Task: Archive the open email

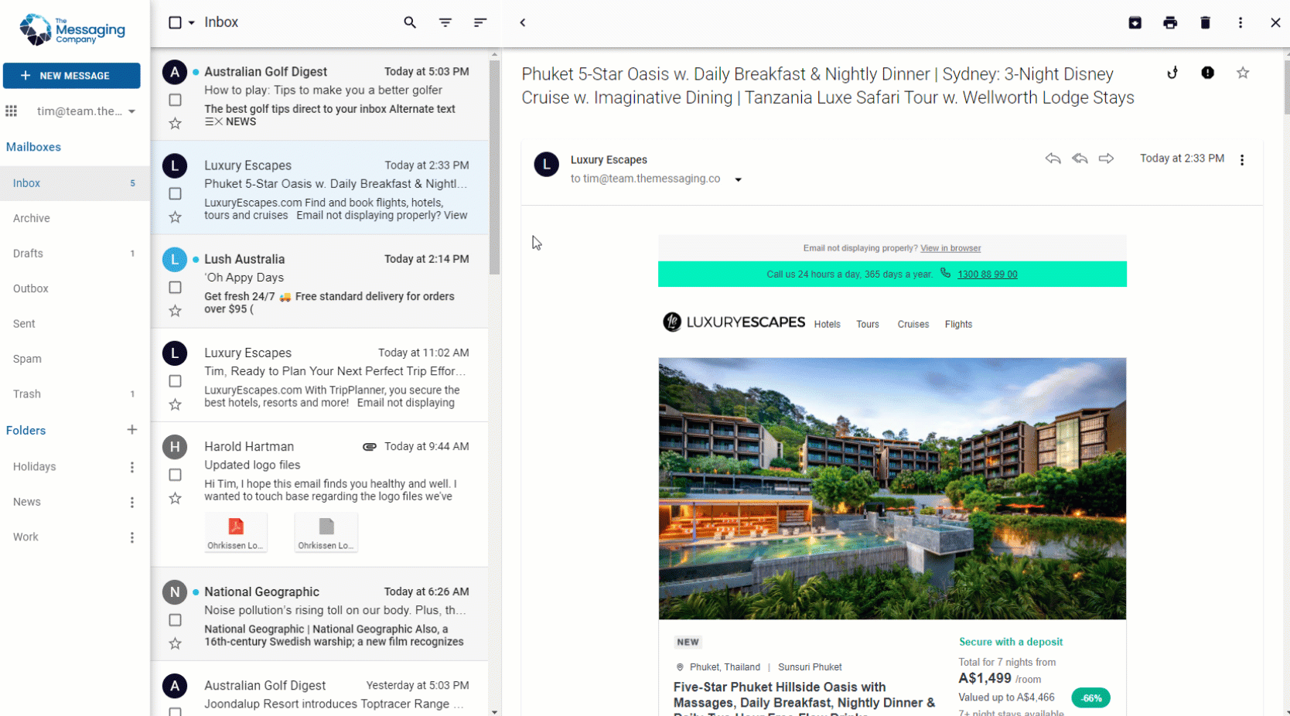Action: pyautogui.click(x=1135, y=22)
